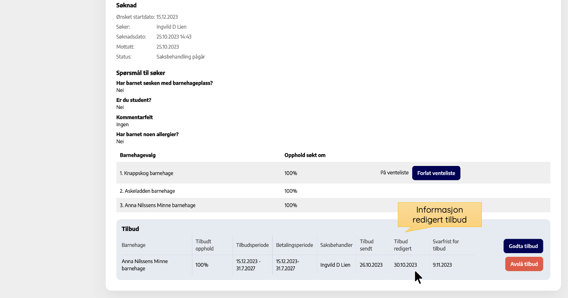The height and width of the screenshot is (298, 568).
Task: Click the Tilbud sendt date '26.10.2023'
Action: click(x=371, y=265)
